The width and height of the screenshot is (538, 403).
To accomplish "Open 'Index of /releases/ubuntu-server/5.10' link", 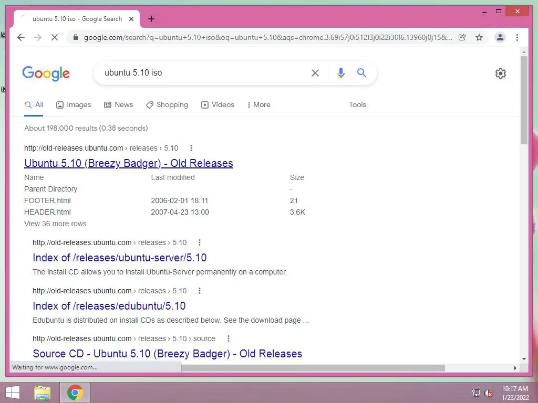I will [x=119, y=258].
